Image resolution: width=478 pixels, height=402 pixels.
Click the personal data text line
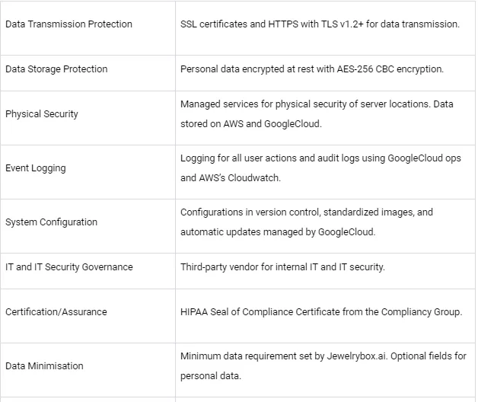click(x=211, y=376)
